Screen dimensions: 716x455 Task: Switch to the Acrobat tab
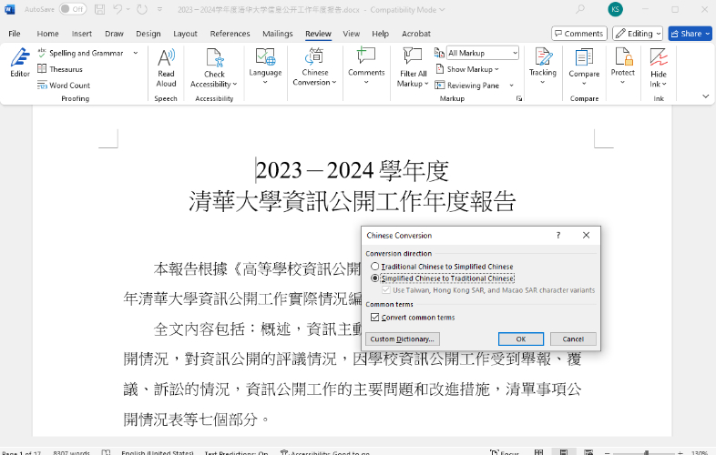tap(416, 34)
